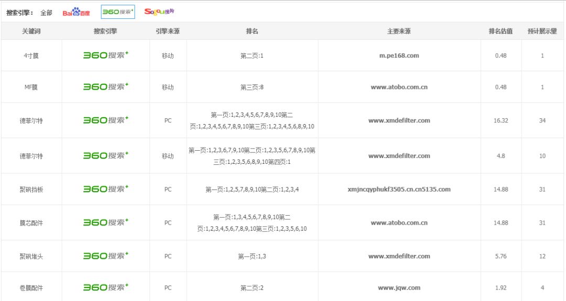Select keyword MF膜
Image resolution: width=566 pixels, height=301 pixels.
[31, 87]
